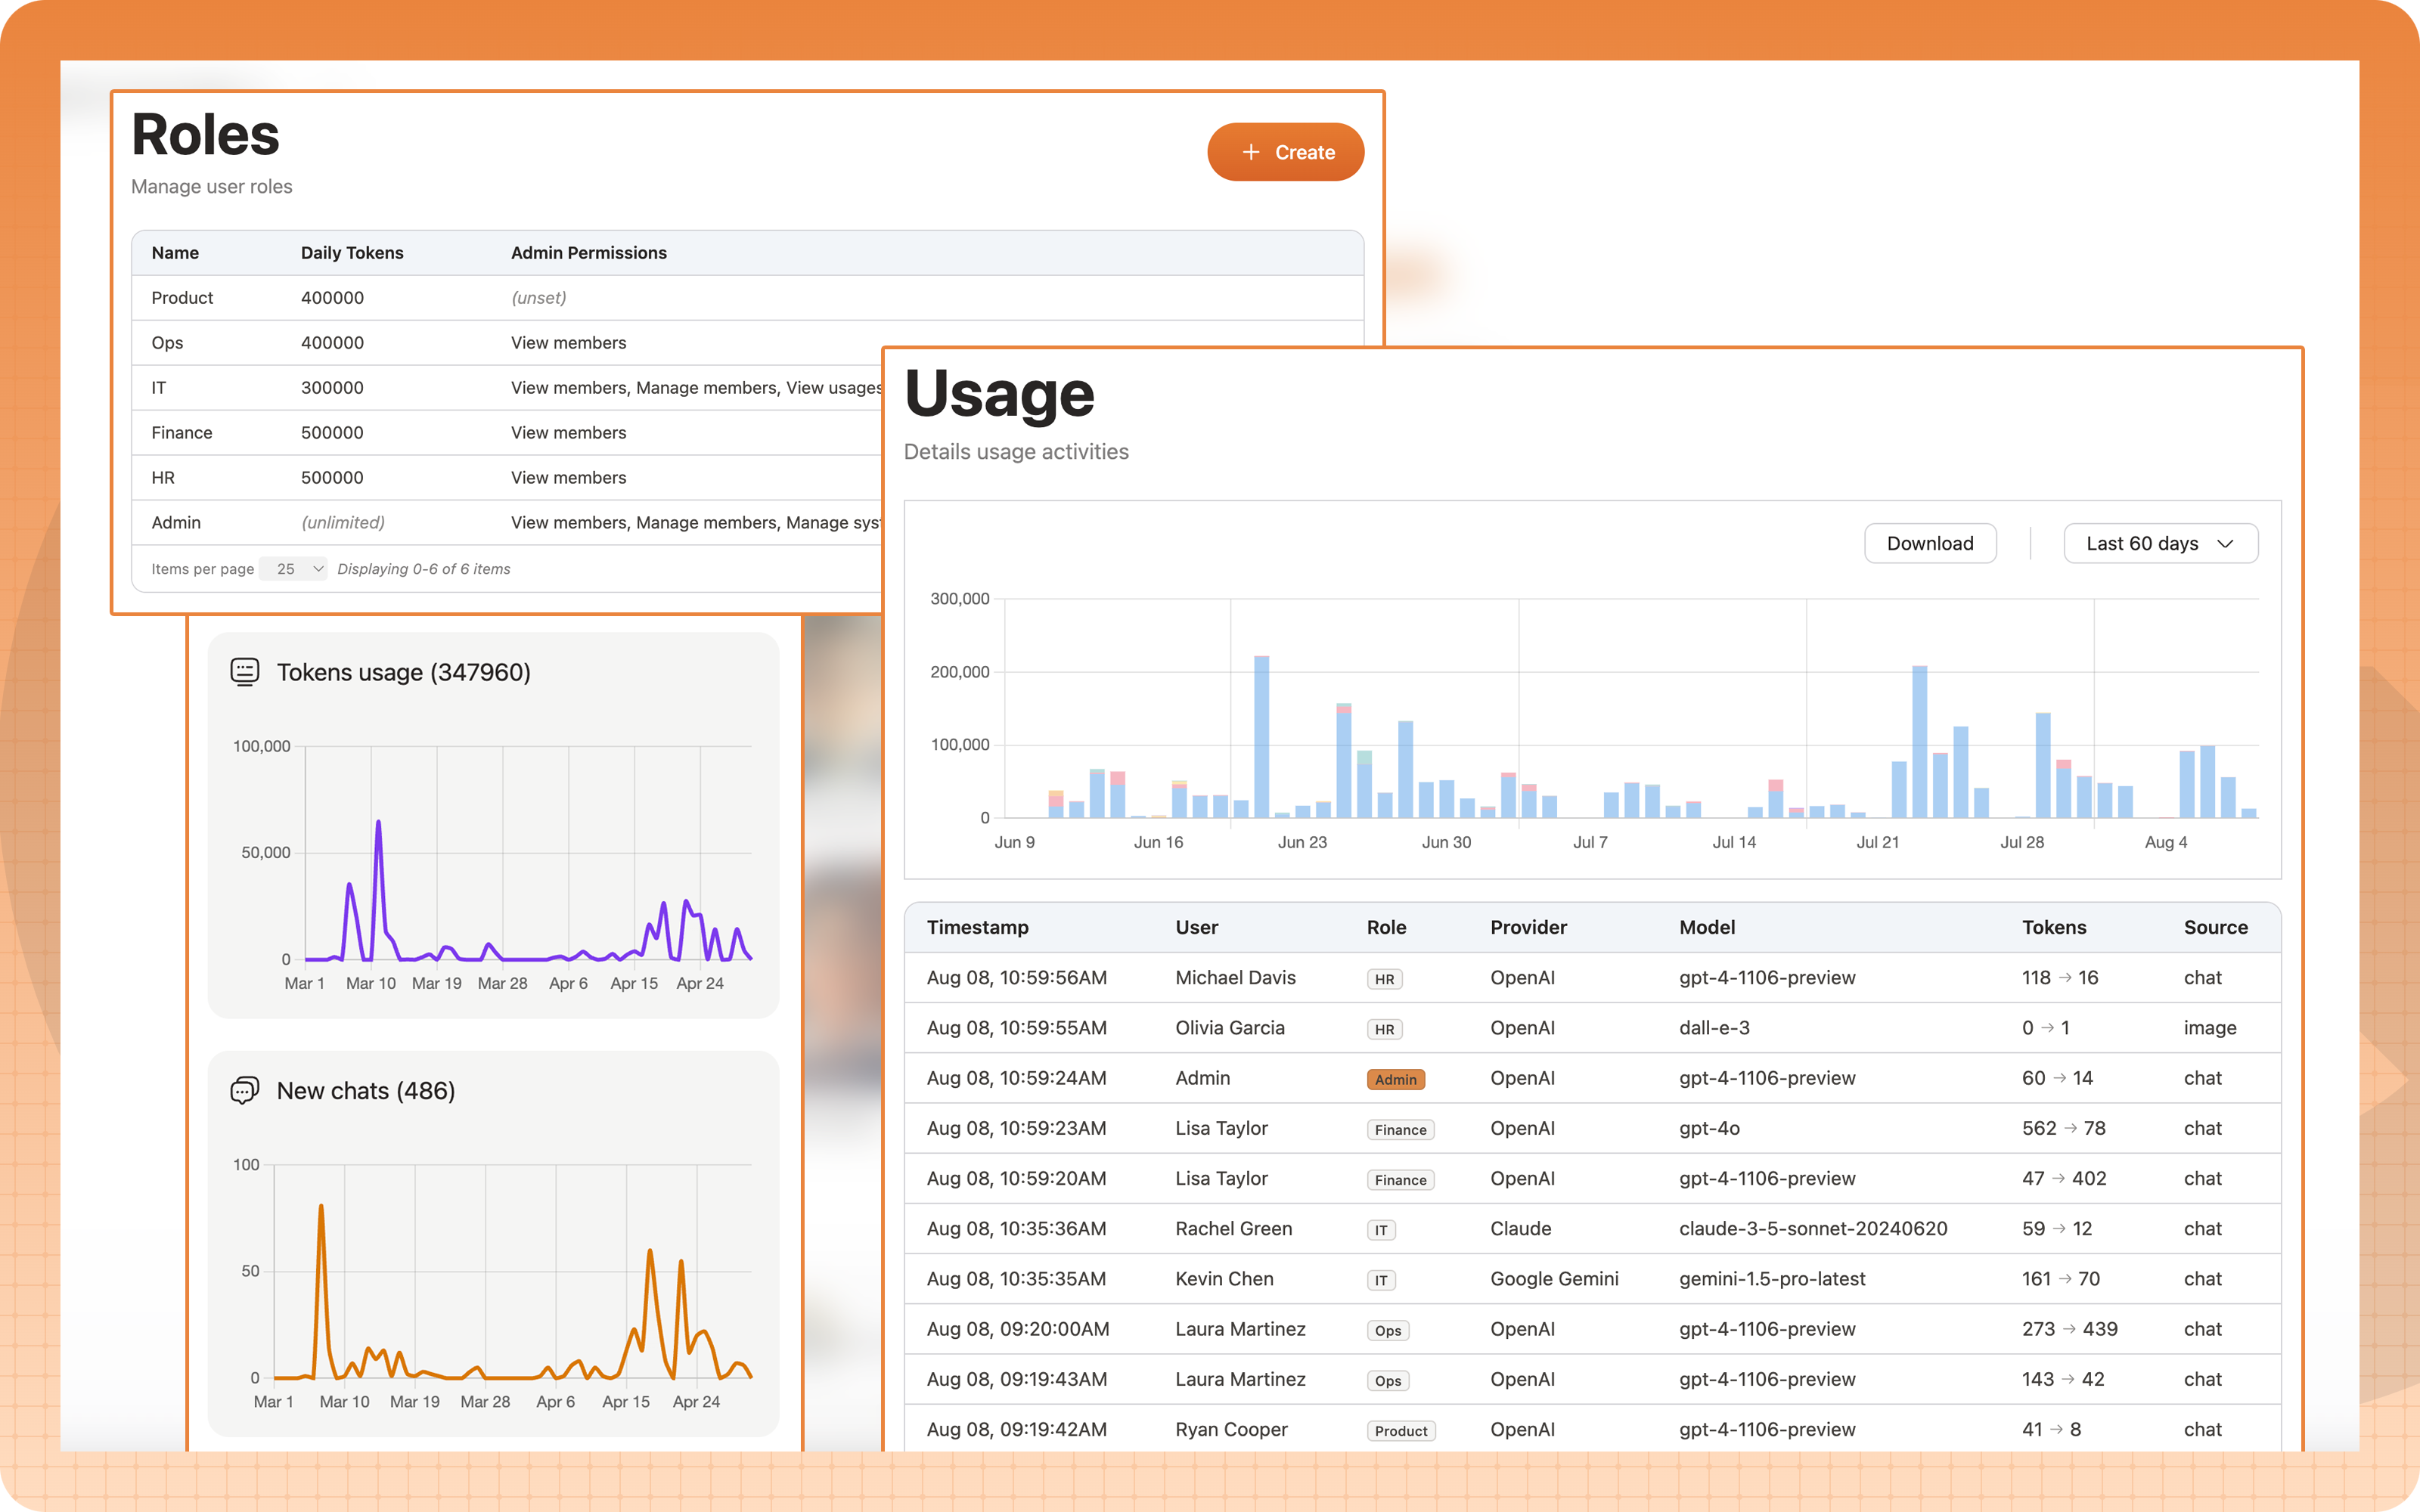Click IT badge beside Rachel Green

1381,1230
